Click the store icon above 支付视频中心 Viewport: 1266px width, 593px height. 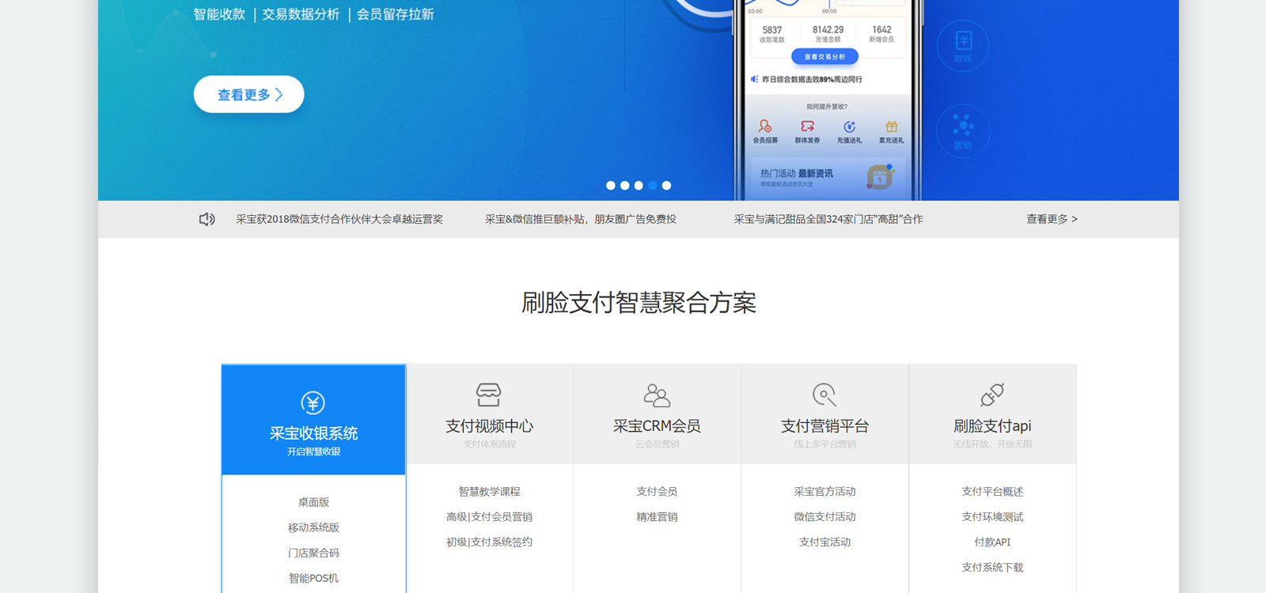click(488, 395)
